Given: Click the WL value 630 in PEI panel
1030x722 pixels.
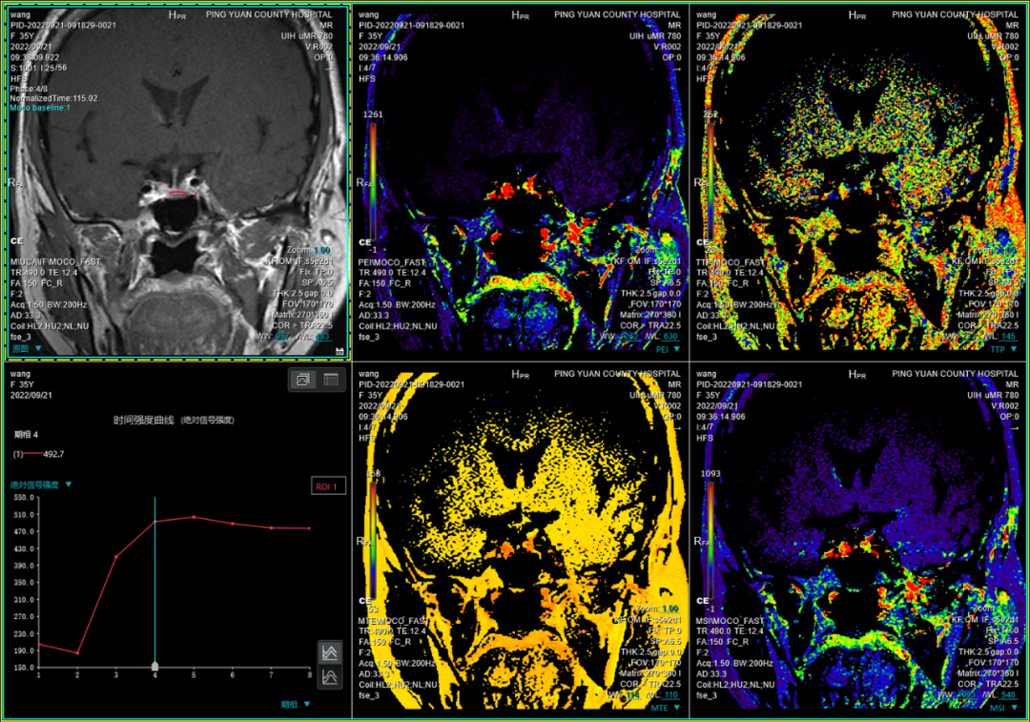Looking at the screenshot, I should click(670, 337).
